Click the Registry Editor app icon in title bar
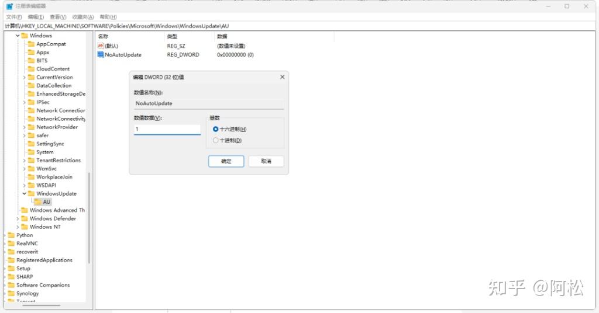Screen dimensions: 599x313 [x=9, y=6]
